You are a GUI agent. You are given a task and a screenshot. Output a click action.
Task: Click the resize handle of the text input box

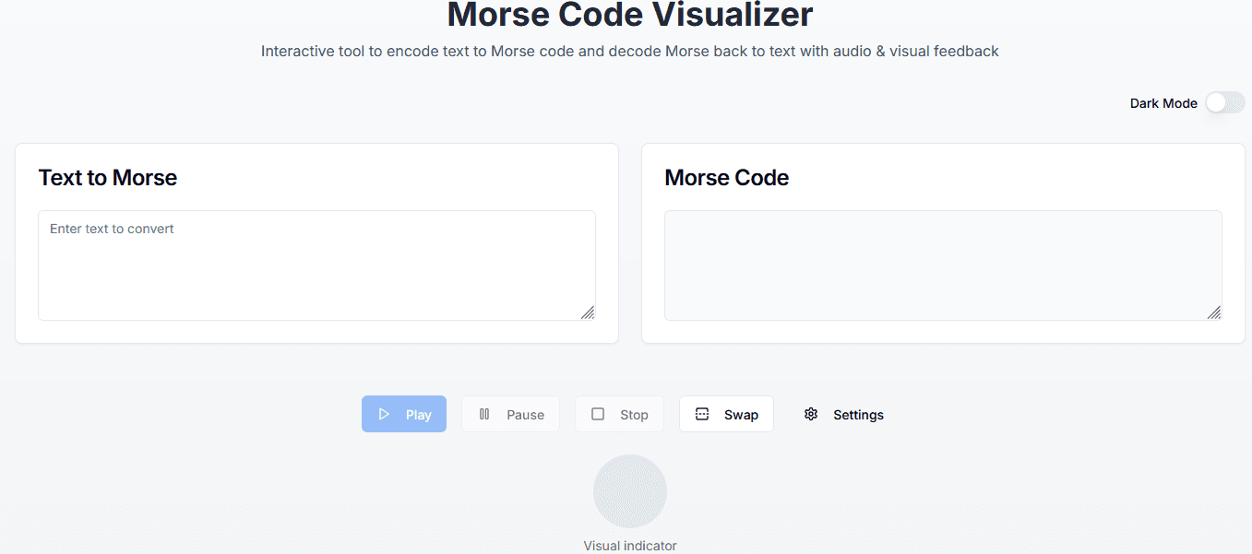pyautogui.click(x=588, y=314)
